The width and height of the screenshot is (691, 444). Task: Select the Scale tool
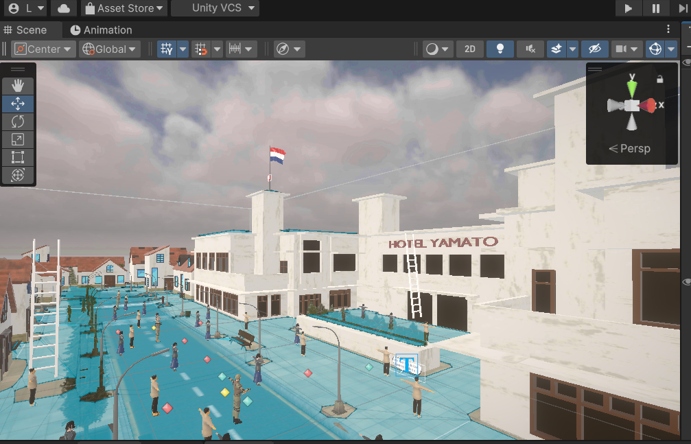tap(18, 139)
